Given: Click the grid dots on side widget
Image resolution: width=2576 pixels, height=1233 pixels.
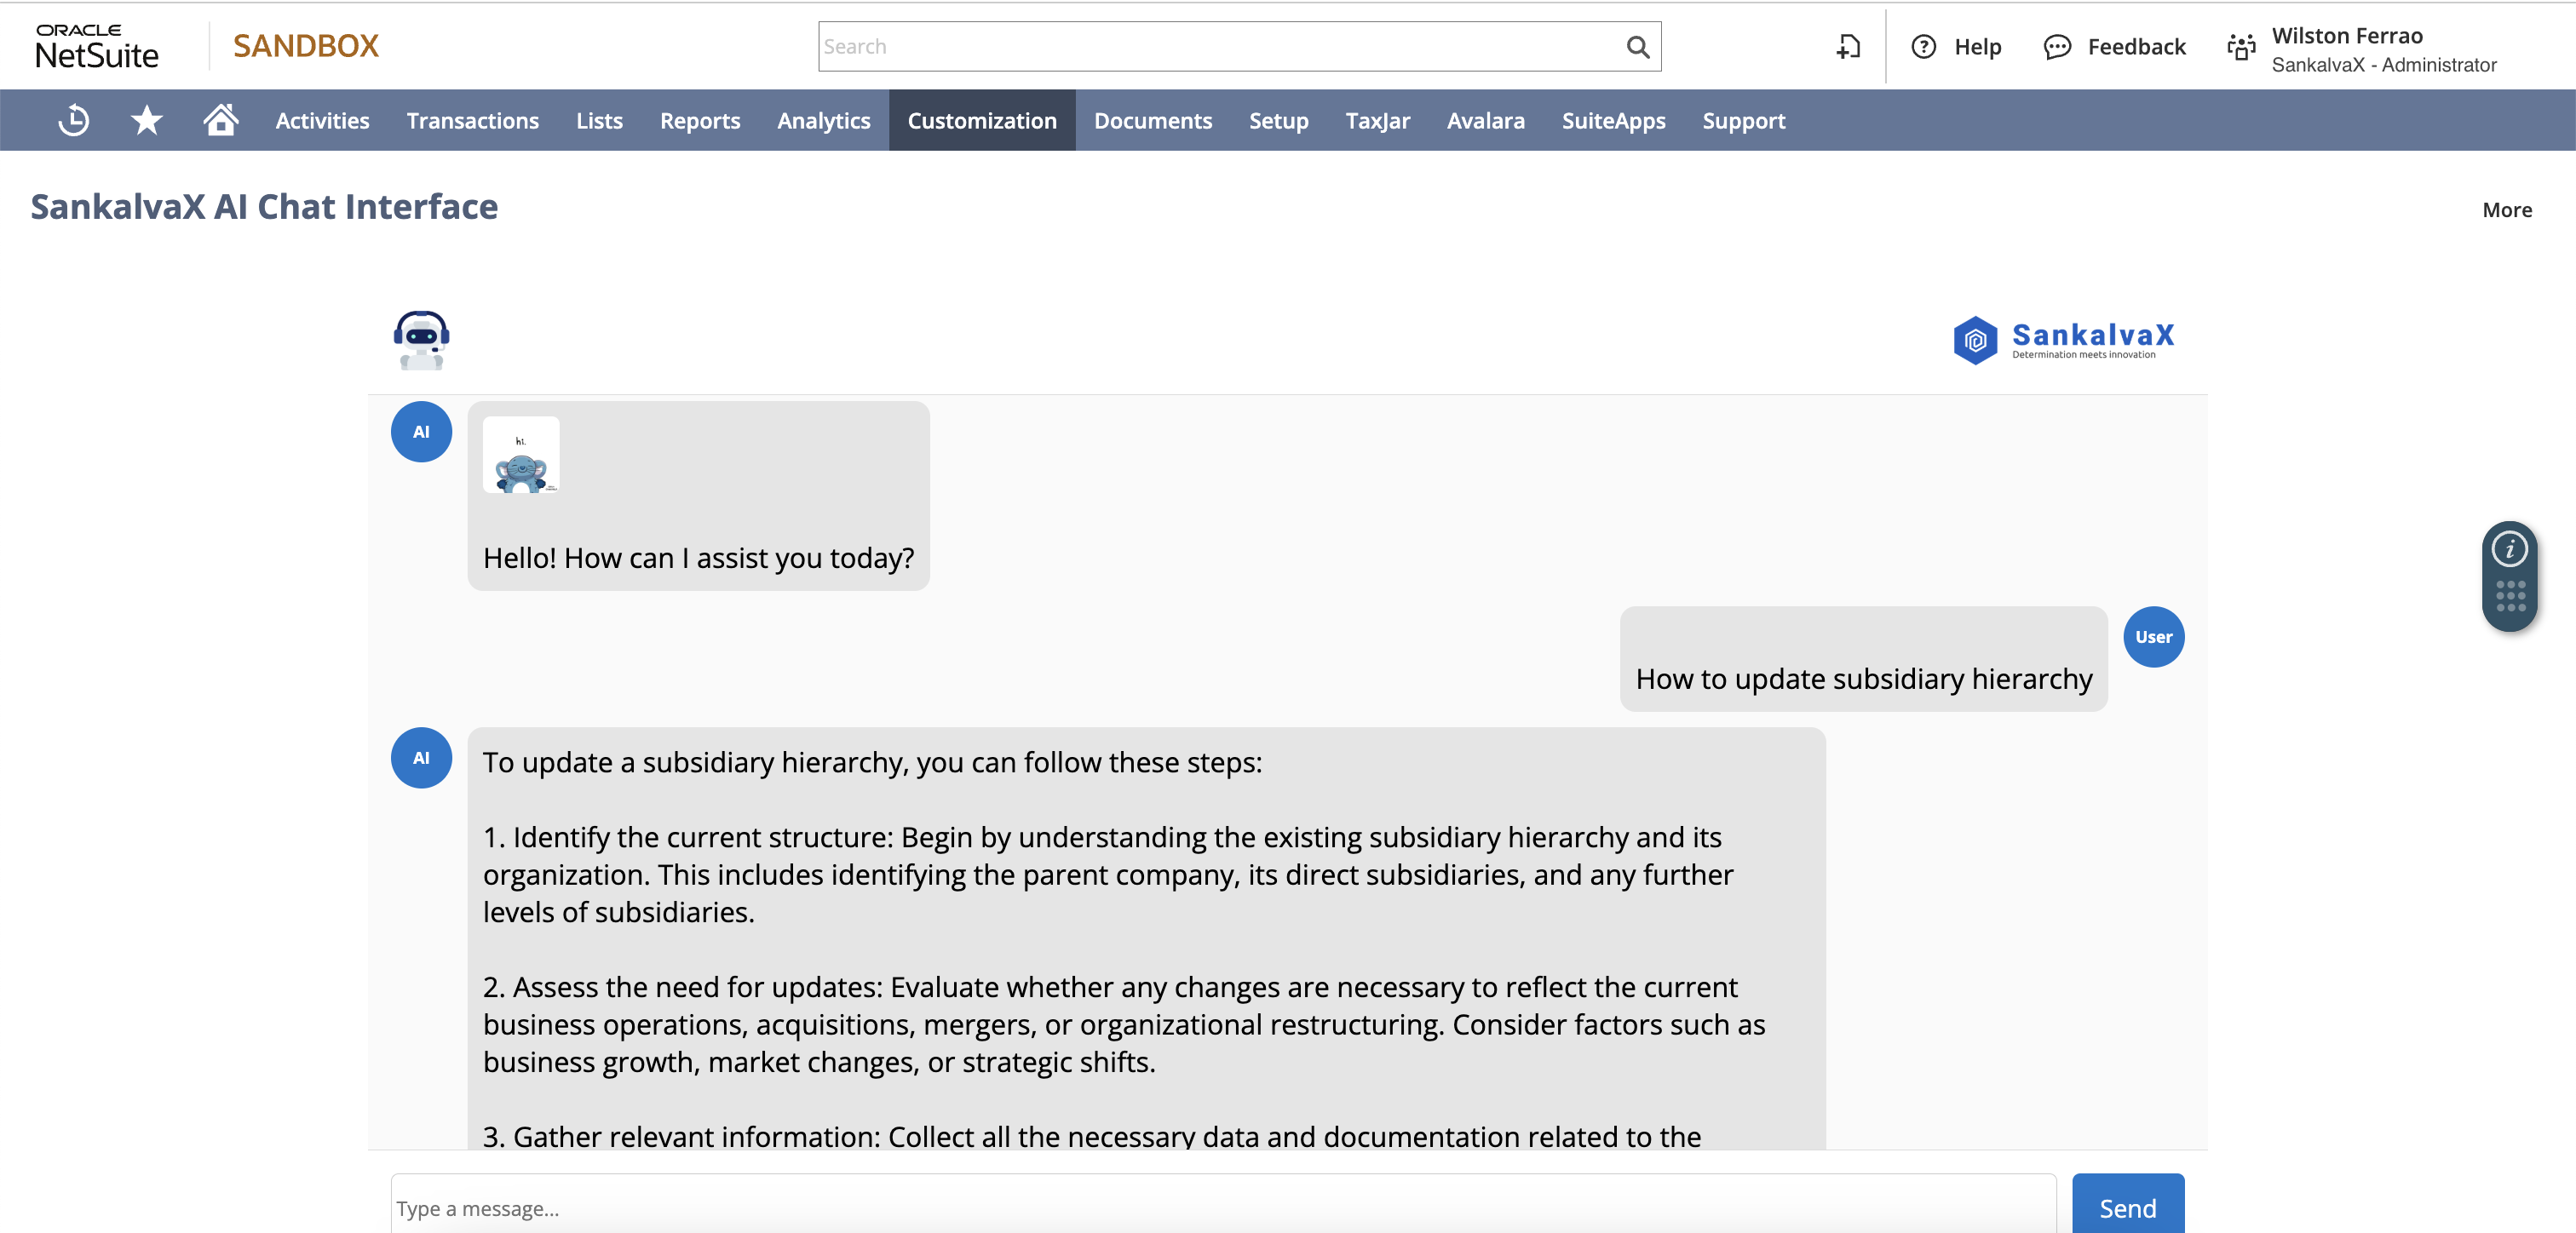Looking at the screenshot, I should 2510,596.
